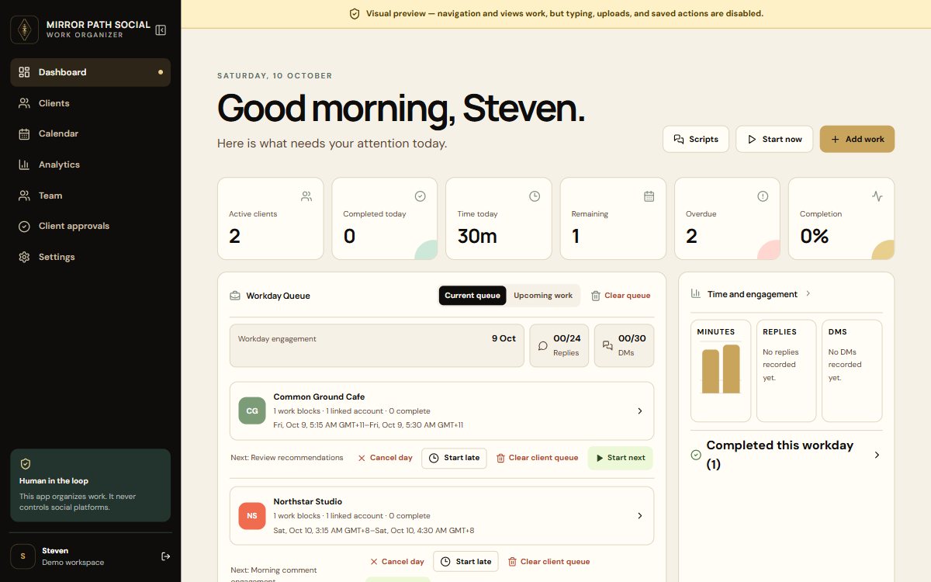
Task: Click the Replies panel in engagement
Action: click(x=786, y=370)
